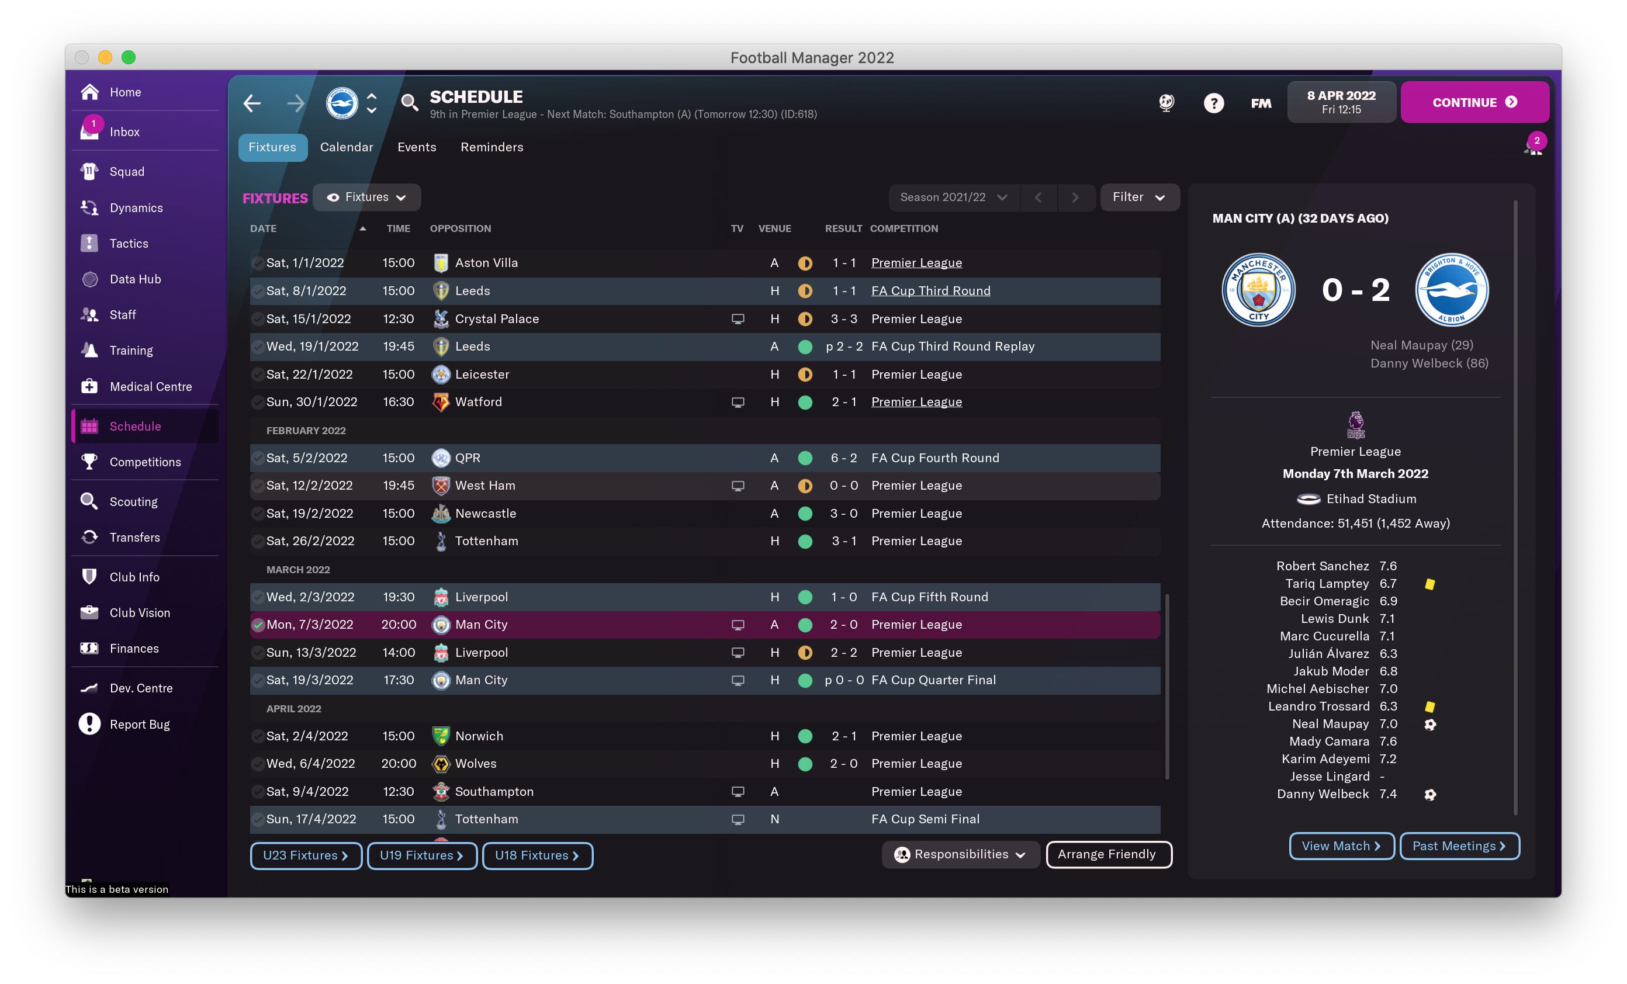Click the search magnifier beside SCHEDULE

[410, 102]
